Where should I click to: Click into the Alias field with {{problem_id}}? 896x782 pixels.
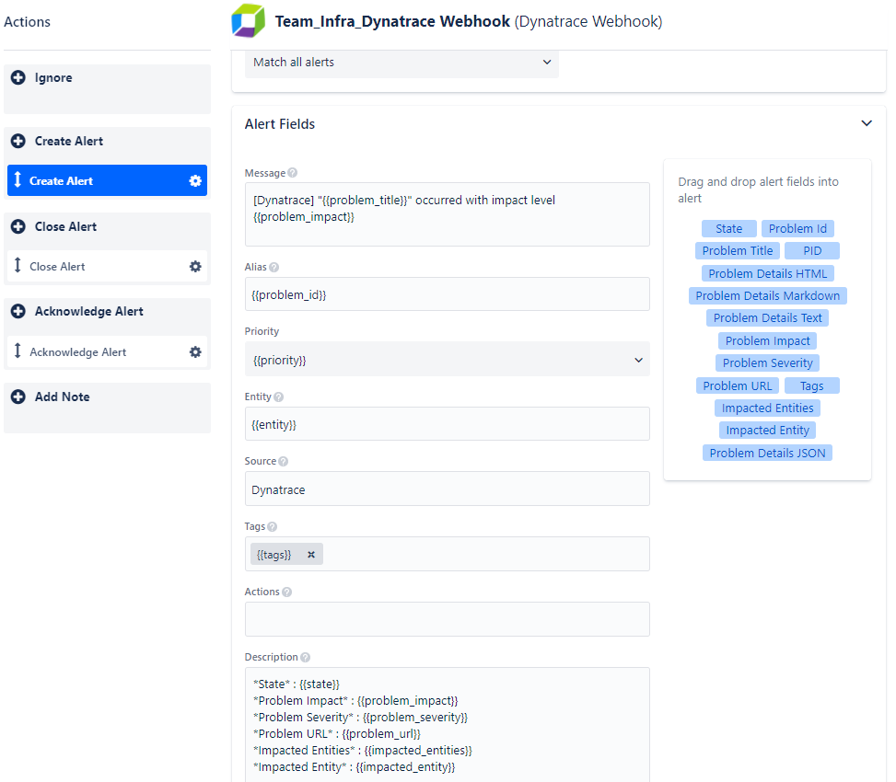(x=448, y=294)
